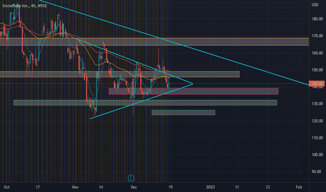Click the 90.00 price axis label
Viewport: 326px width, 192px height.
point(317,172)
